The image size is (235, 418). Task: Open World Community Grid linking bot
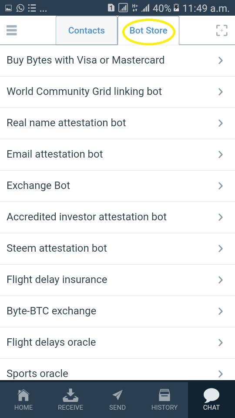pyautogui.click(x=117, y=92)
